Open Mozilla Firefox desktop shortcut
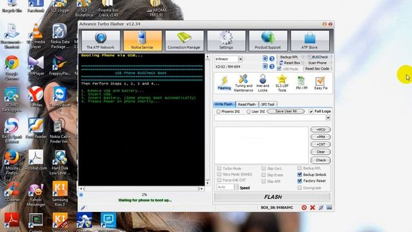This screenshot has height=232, width=412. (12, 162)
